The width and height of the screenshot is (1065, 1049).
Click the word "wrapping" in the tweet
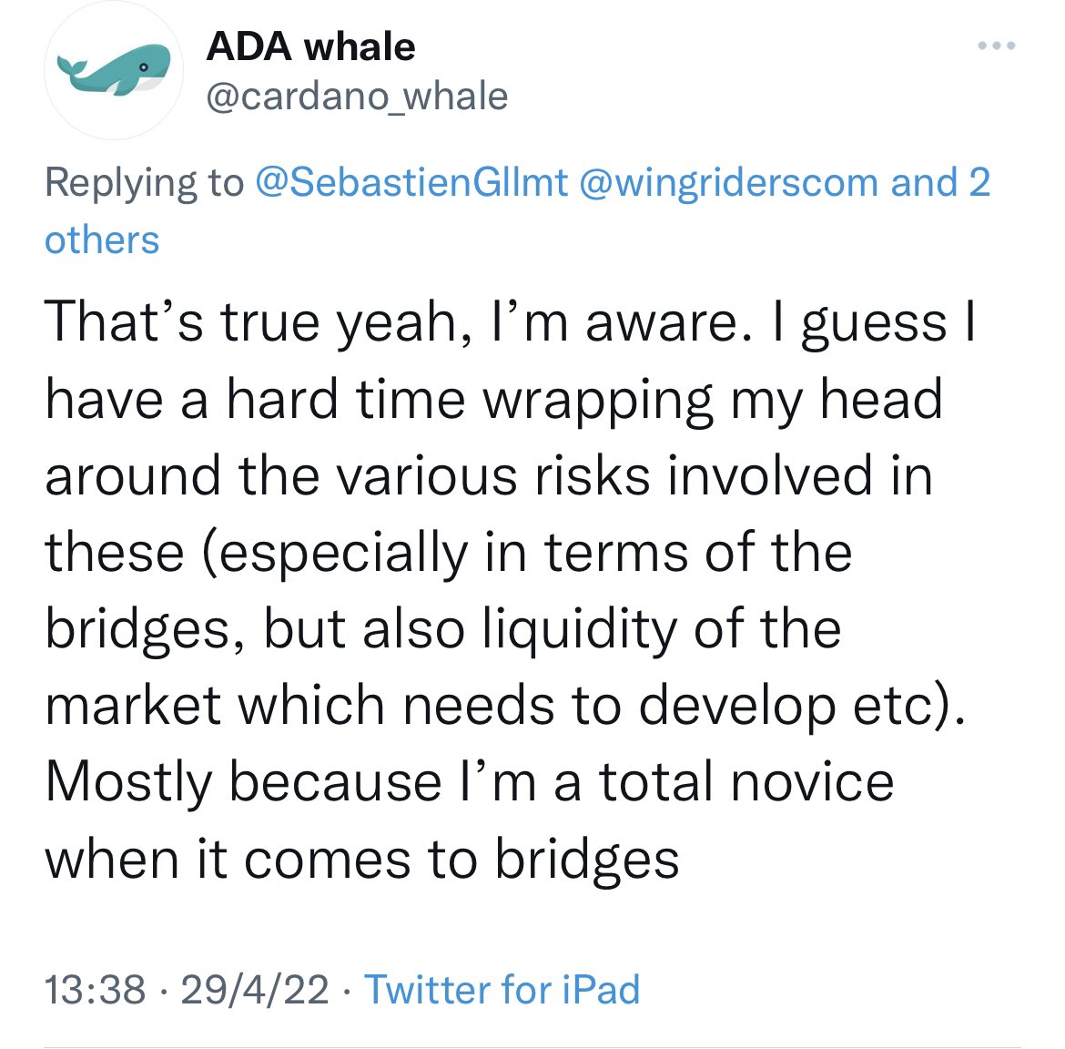[598, 401]
